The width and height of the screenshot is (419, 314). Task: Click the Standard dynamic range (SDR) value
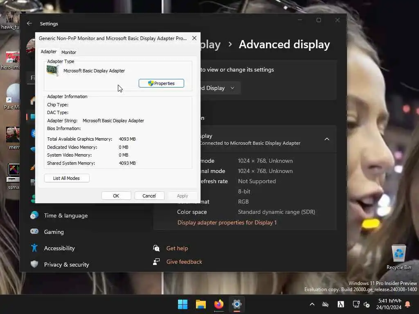pos(277,212)
